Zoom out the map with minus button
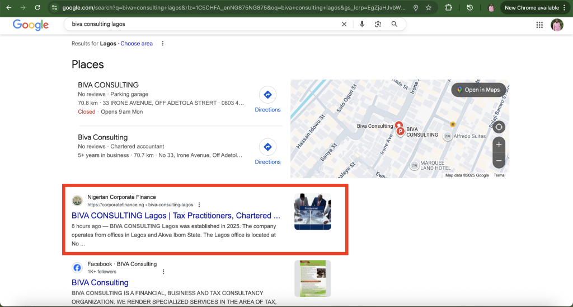 pos(499,161)
